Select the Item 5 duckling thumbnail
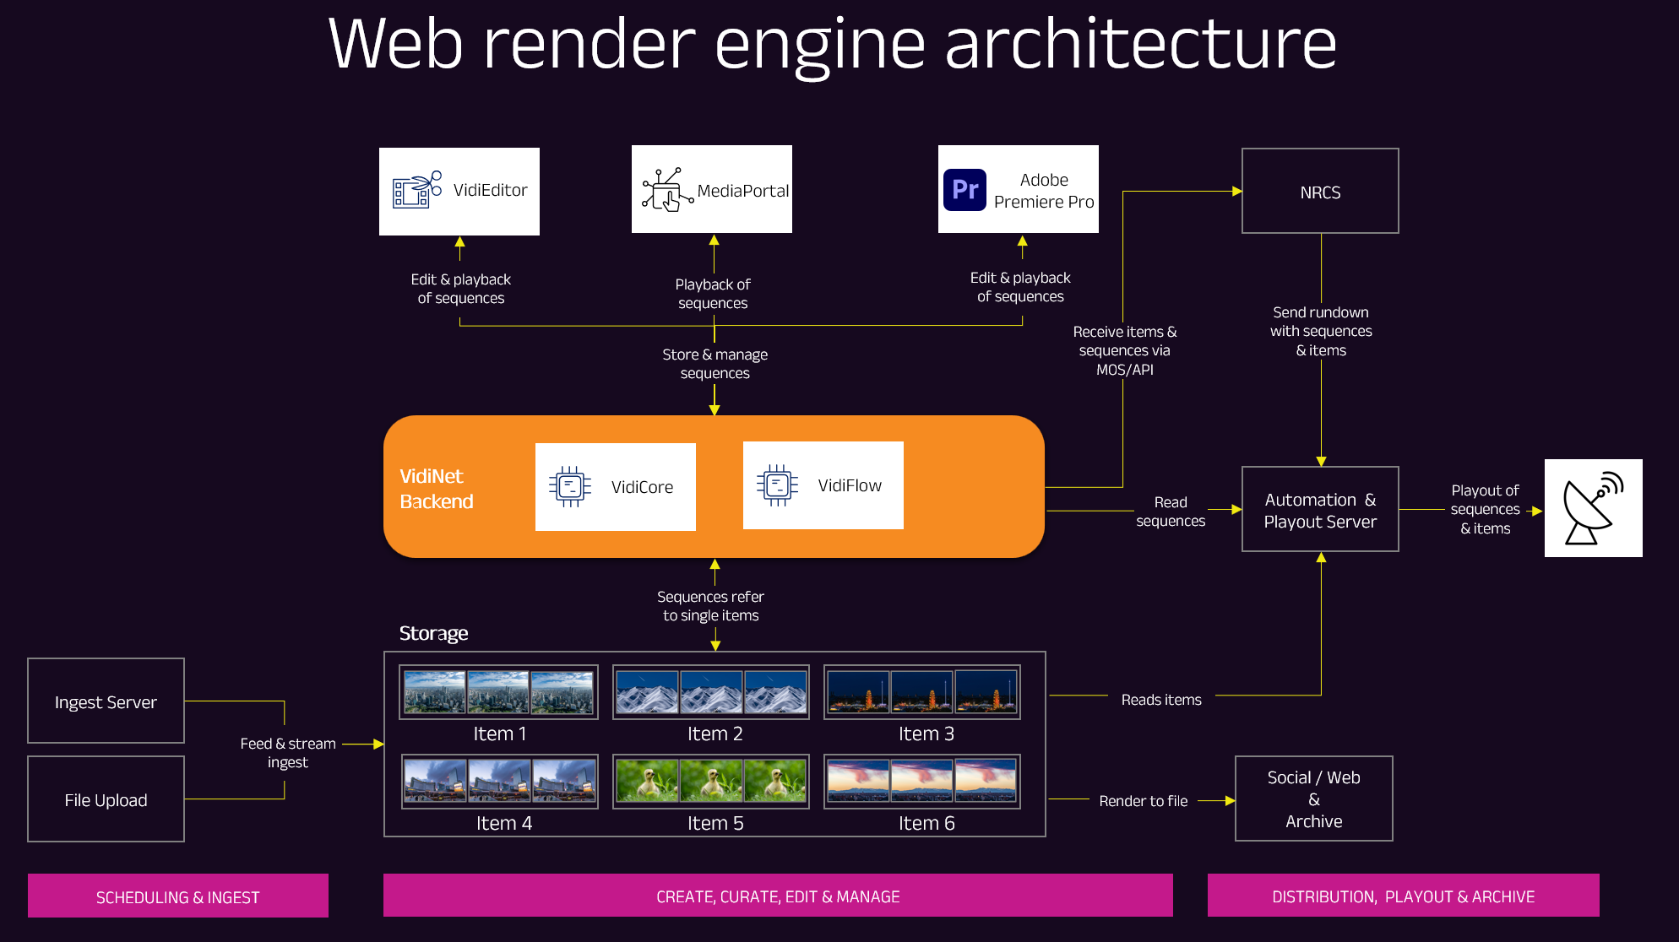Image resolution: width=1679 pixels, height=942 pixels. [710, 781]
